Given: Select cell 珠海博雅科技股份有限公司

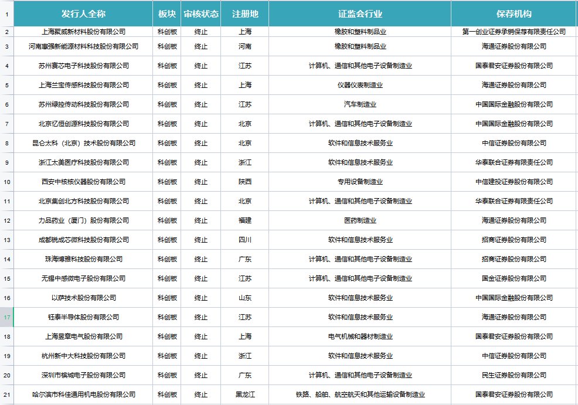Looking at the screenshot, I should click(x=83, y=260).
